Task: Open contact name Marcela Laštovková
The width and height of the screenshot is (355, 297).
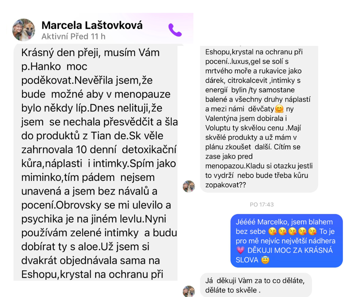Action: tap(92, 25)
